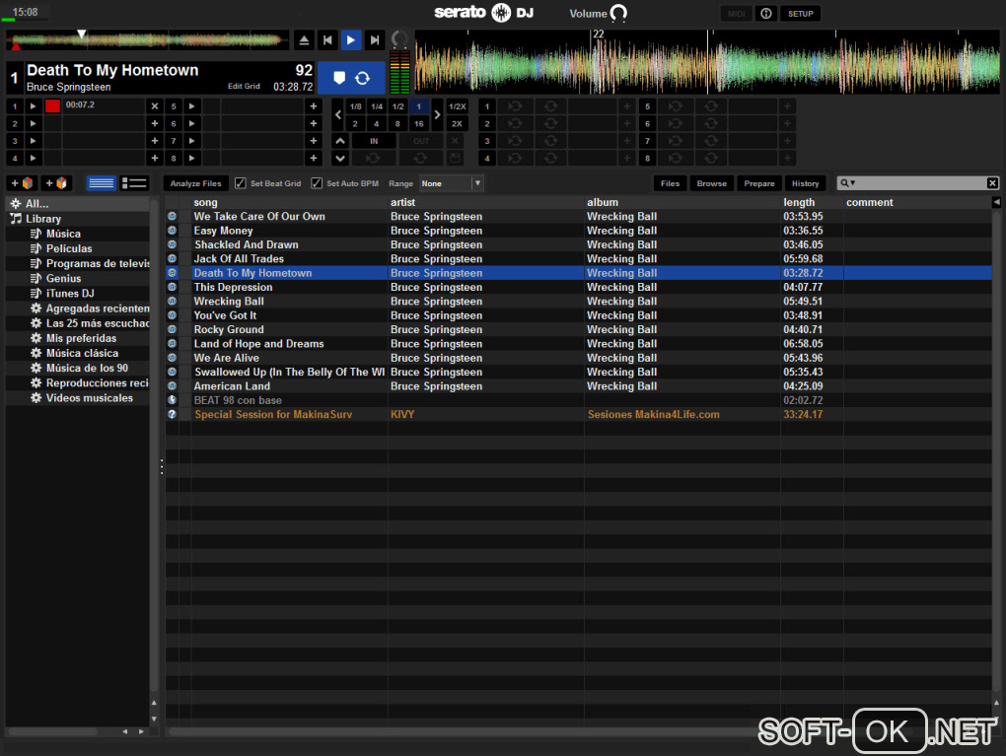Click Edit Grid on deck 1
This screenshot has height=756, width=1006.
tap(244, 86)
